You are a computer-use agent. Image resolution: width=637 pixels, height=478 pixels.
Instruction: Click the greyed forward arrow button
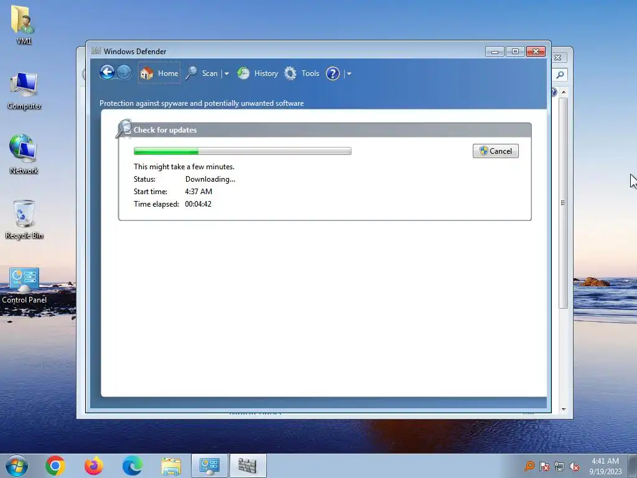click(x=124, y=73)
